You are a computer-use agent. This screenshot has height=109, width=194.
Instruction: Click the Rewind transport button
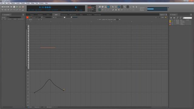tap(2, 7)
